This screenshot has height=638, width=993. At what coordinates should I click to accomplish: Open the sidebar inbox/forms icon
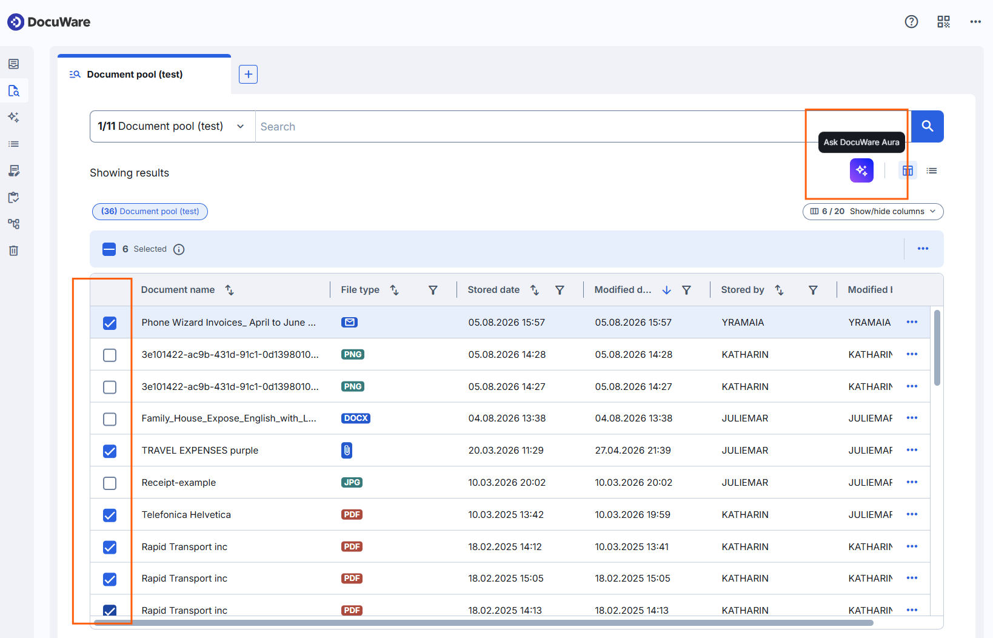[x=14, y=64]
